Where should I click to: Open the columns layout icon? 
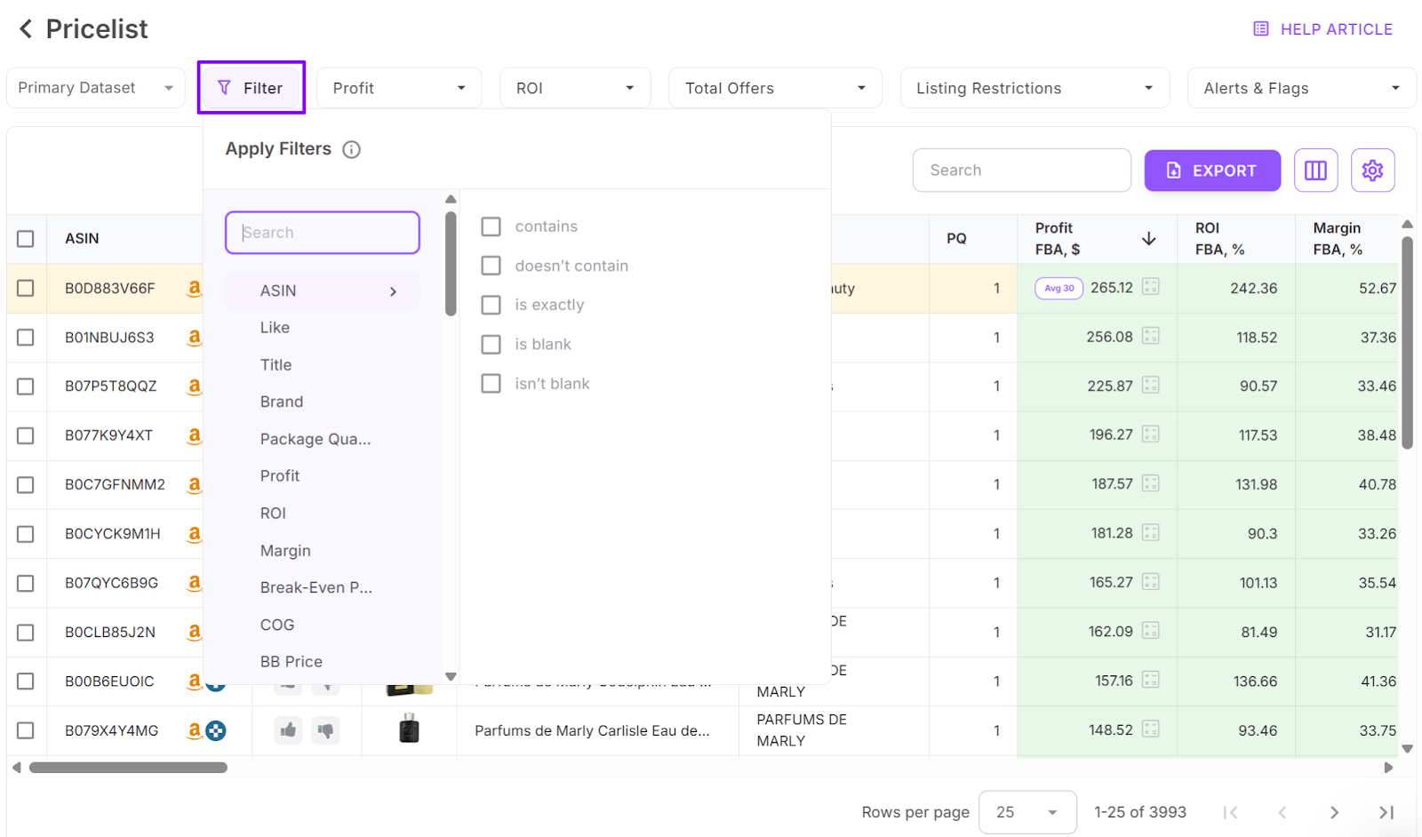(1315, 171)
